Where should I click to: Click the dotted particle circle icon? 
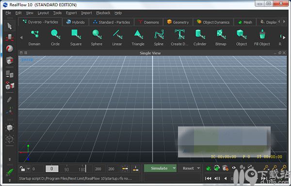pyautogui.click(x=10, y=139)
